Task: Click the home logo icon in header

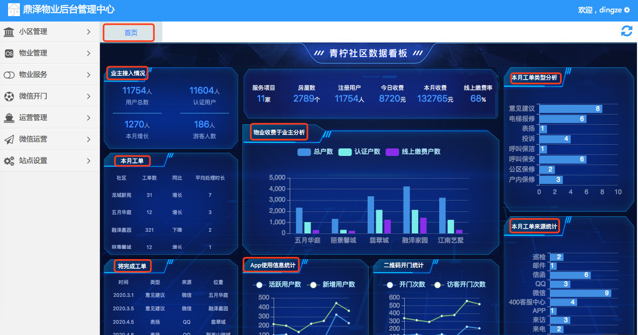Action: (x=13, y=9)
